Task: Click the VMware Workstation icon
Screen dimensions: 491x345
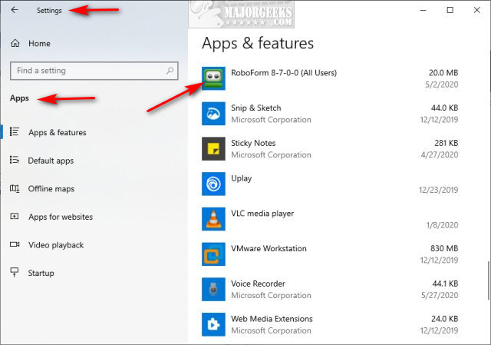Action: pyautogui.click(x=213, y=254)
